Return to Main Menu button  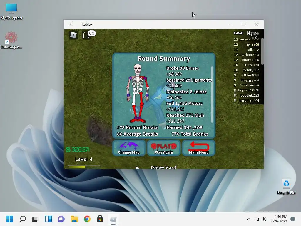[199, 148]
